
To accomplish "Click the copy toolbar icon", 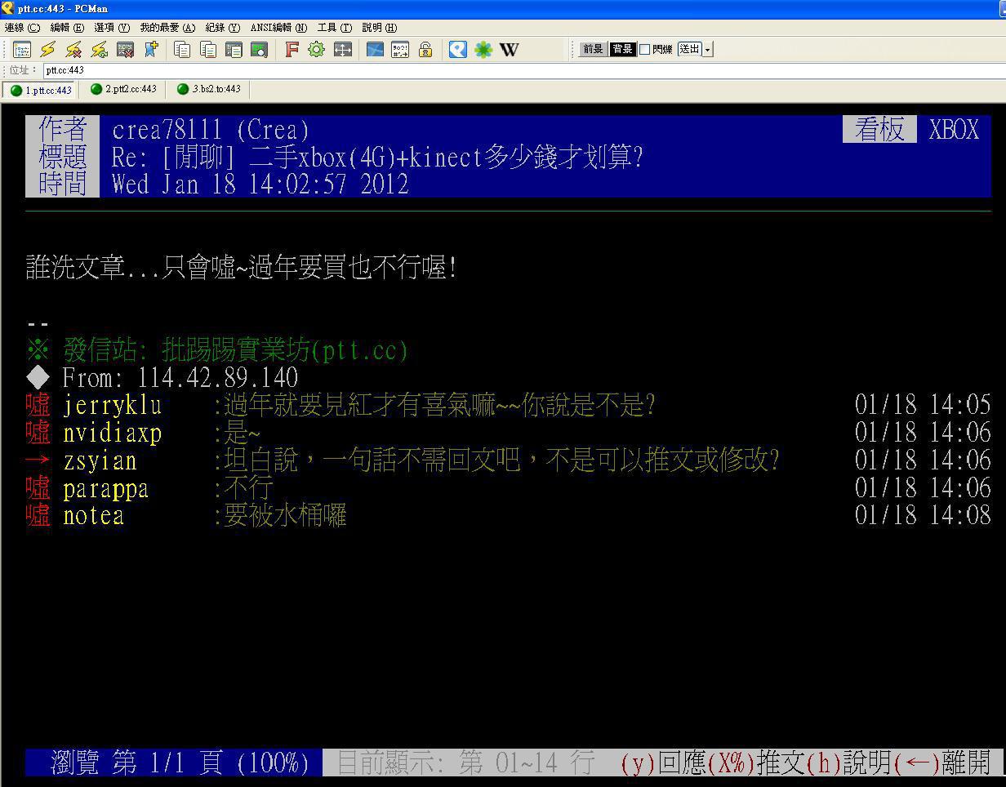I will (x=182, y=50).
